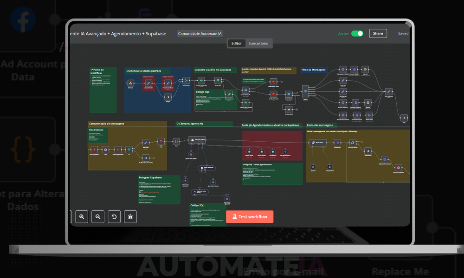The image size is (464, 278).
Task: Click the zoom out magnifier button
Action: [x=97, y=216]
